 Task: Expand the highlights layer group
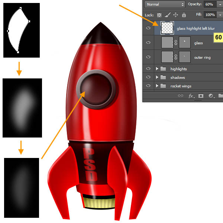[x=157, y=69]
